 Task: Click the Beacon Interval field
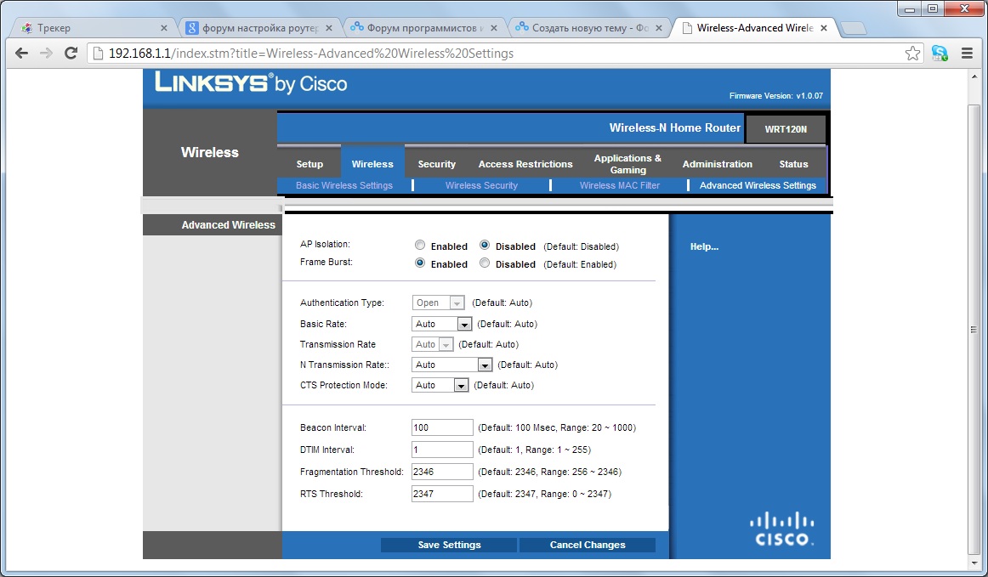click(x=441, y=427)
